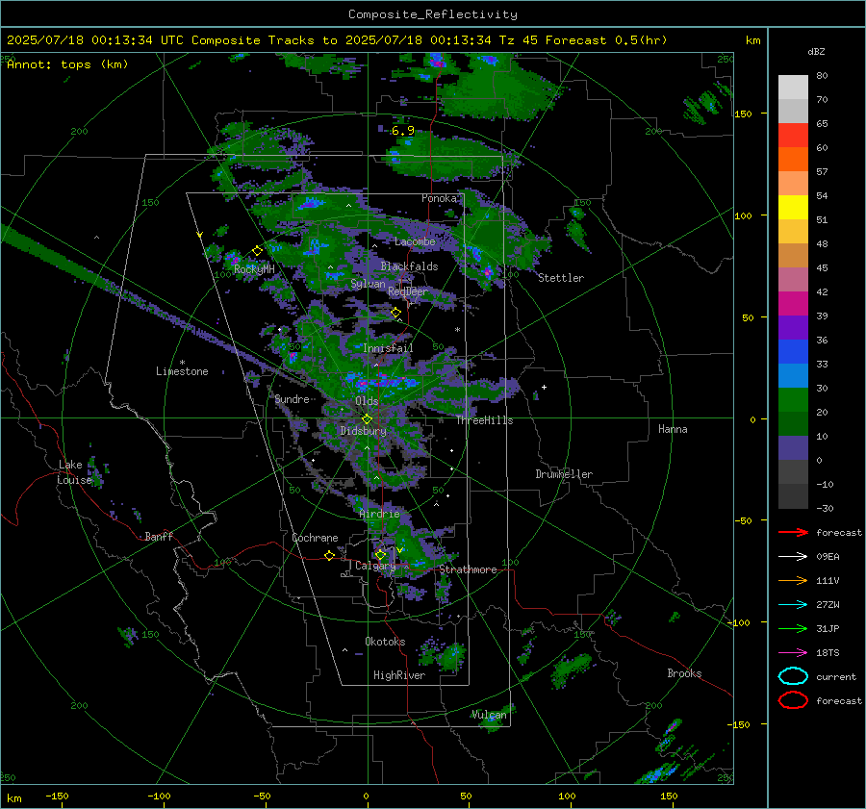
Task: Click the RockyMH label
Action: (x=254, y=269)
